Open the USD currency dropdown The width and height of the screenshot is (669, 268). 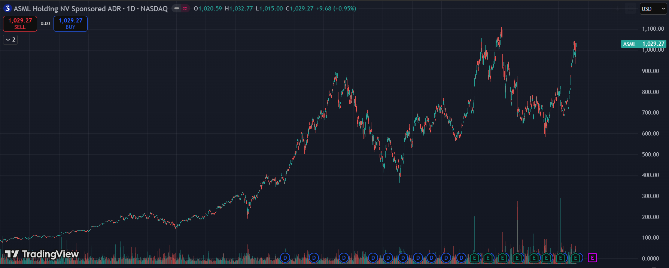pyautogui.click(x=653, y=9)
